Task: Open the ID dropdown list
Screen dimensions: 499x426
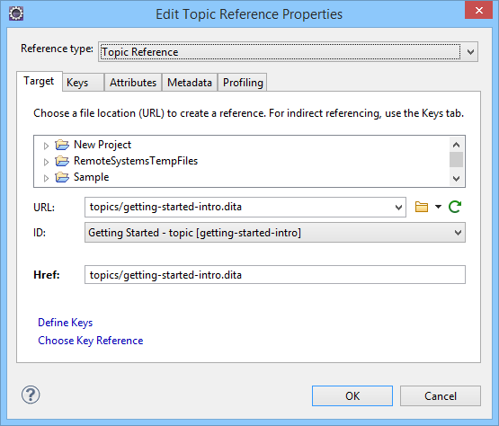Action: (x=274, y=233)
